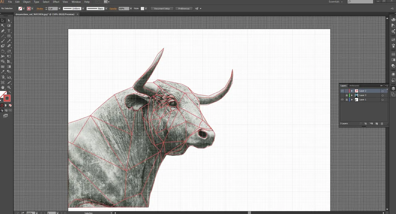Open the Effect menu
The image size is (396, 214).
tap(56, 2)
